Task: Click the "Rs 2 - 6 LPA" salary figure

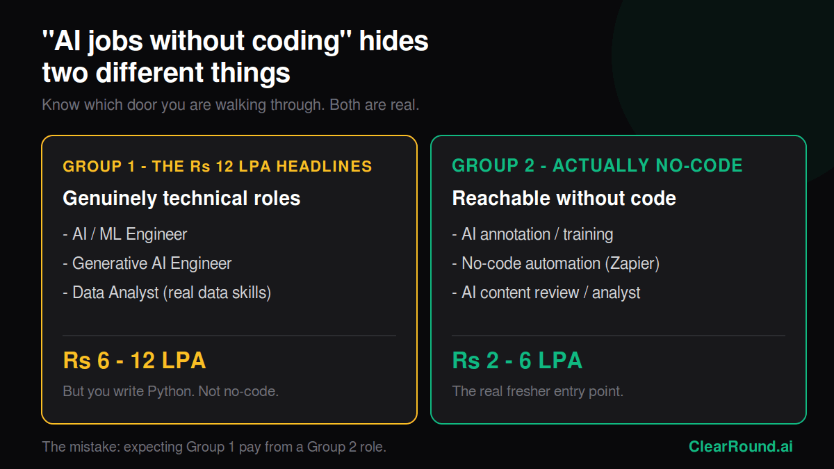Action: tap(517, 361)
